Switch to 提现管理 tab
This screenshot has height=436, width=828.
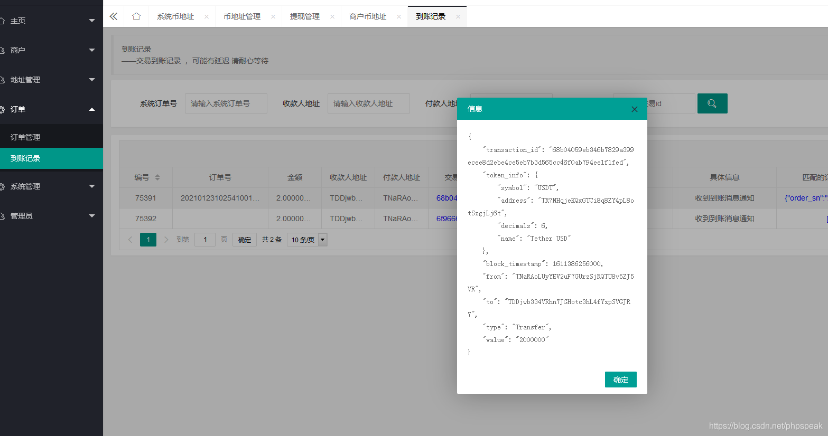pos(305,17)
